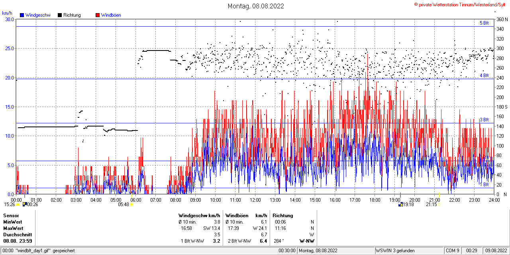Click the 4 Bft threshold label
The height and width of the screenshot is (255, 510).
pyautogui.click(x=484, y=75)
